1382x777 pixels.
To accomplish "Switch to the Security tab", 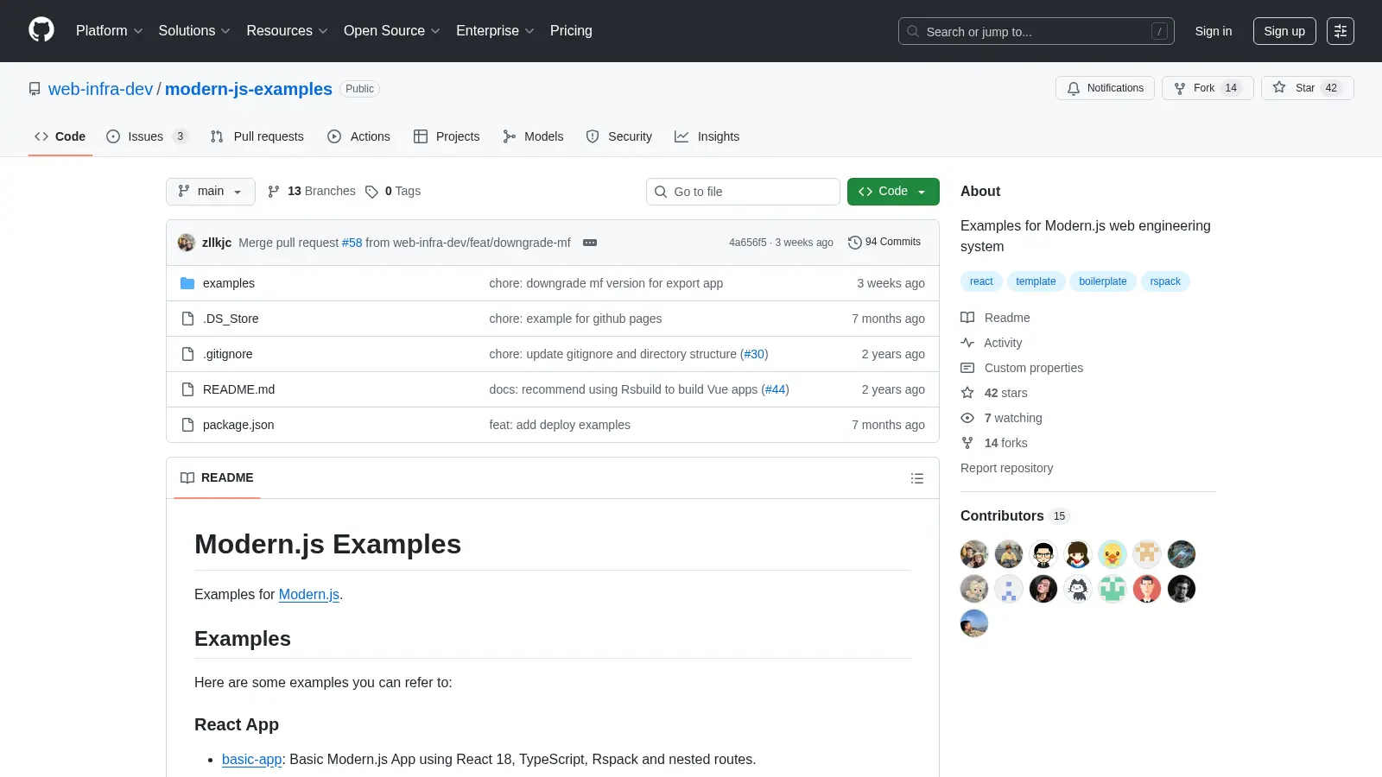I will pyautogui.click(x=619, y=136).
